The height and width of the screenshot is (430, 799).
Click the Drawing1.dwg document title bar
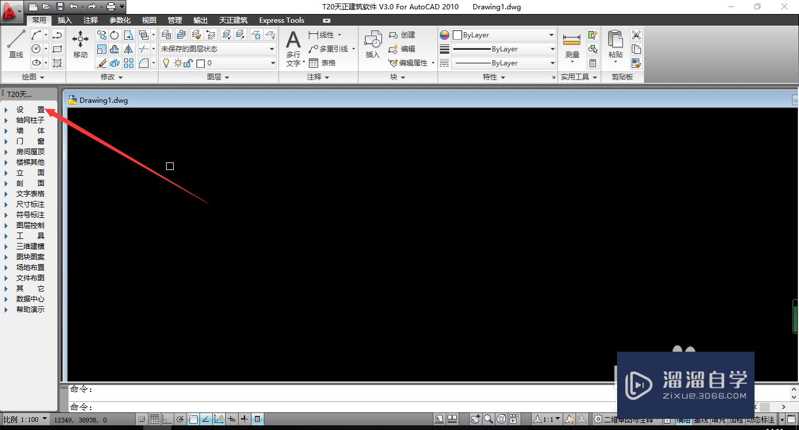click(430, 100)
